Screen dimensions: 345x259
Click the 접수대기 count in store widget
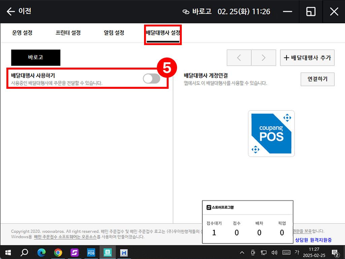click(214, 232)
